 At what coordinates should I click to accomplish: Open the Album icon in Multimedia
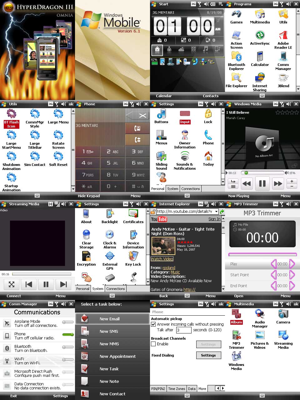coord(236,317)
